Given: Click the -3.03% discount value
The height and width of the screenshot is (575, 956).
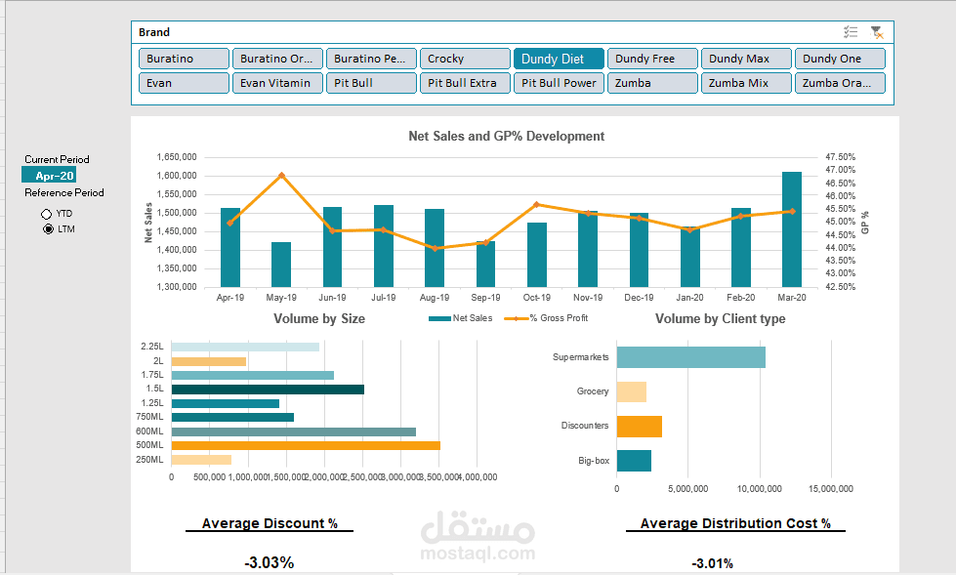Looking at the screenshot, I should (x=269, y=563).
